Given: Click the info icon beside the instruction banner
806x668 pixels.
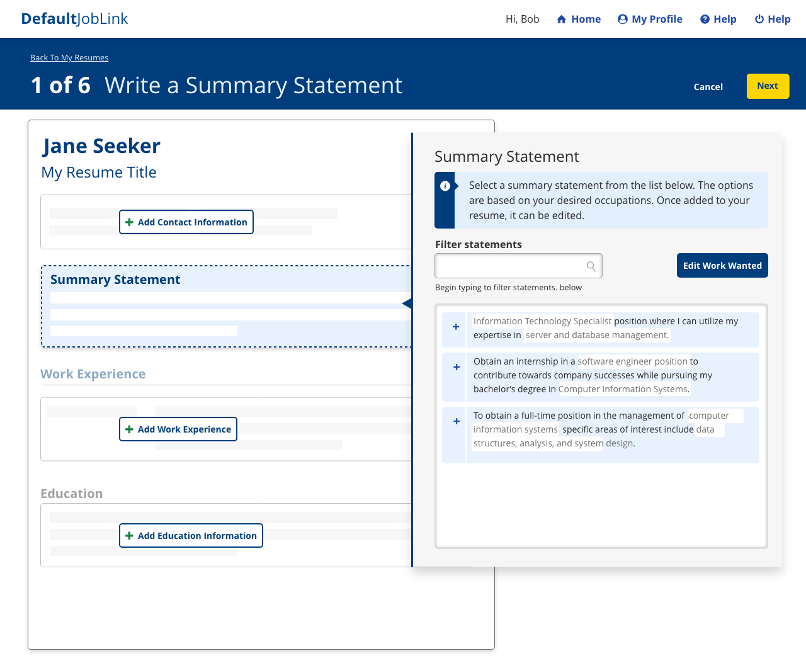Looking at the screenshot, I should 445,185.
